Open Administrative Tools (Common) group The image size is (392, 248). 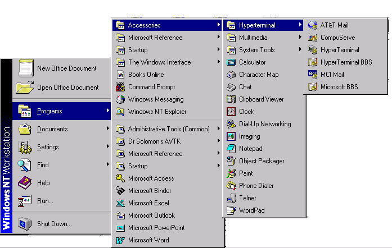click(x=166, y=129)
